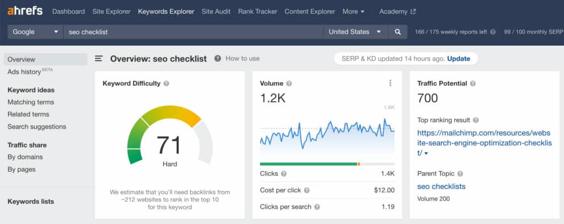
Task: Open the United States country dropdown
Action: click(355, 31)
